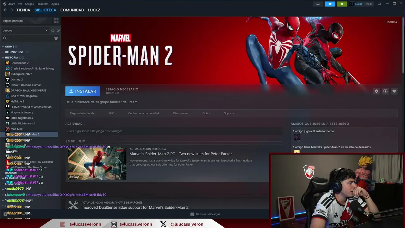
Task: Click the Little Nightmares eye icon
Action: (x=8, y=118)
